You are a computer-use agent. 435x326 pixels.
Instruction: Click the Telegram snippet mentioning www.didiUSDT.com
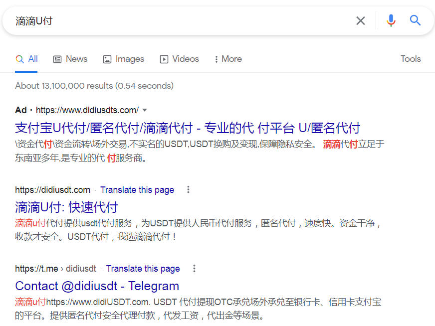click(199, 309)
